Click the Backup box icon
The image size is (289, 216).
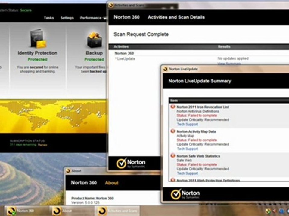pyautogui.click(x=94, y=40)
